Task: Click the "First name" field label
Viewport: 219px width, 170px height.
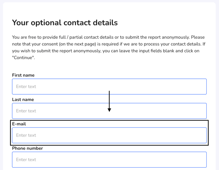Action: (x=23, y=75)
